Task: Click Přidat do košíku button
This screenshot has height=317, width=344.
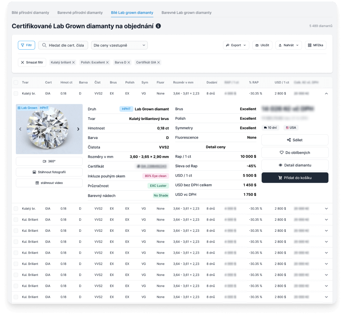Action: 295,178
